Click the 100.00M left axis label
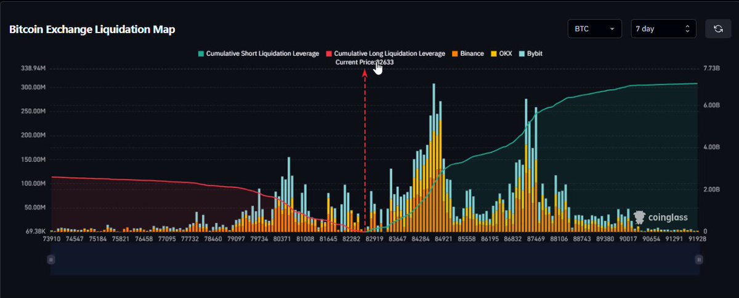 33,184
